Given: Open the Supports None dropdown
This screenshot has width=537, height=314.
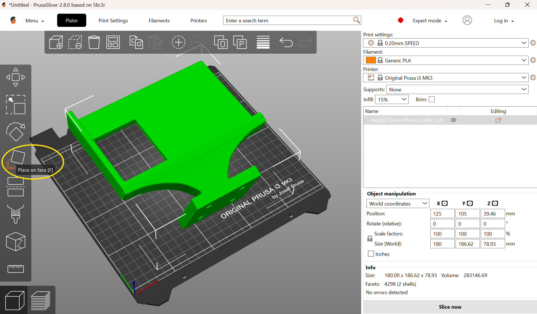Looking at the screenshot, I should coord(457,89).
